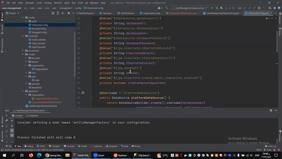This screenshot has height=159, width=282.
Task: Open the Project view selector dropdown
Action: (x=12, y=13)
